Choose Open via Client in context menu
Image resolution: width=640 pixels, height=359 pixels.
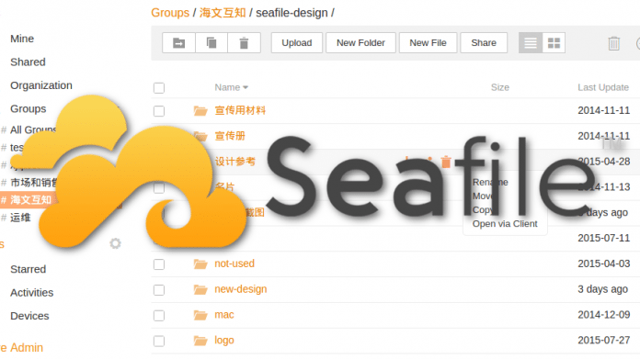(505, 224)
